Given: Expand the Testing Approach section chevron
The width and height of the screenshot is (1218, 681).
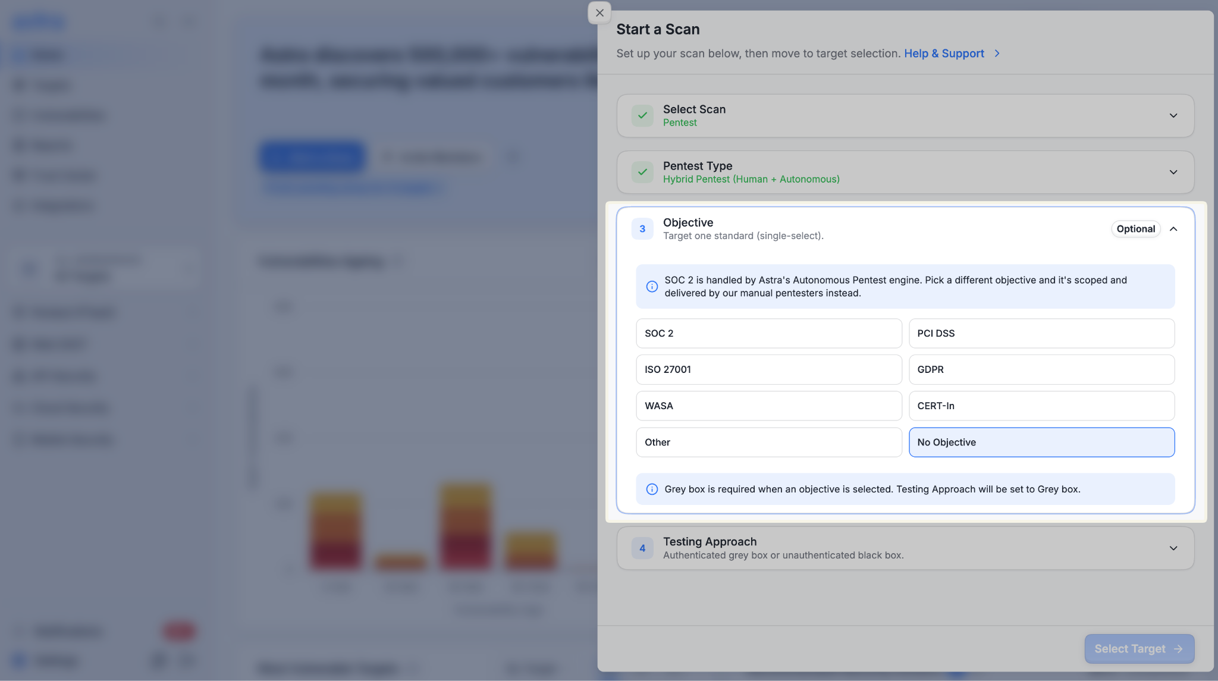Looking at the screenshot, I should point(1173,548).
